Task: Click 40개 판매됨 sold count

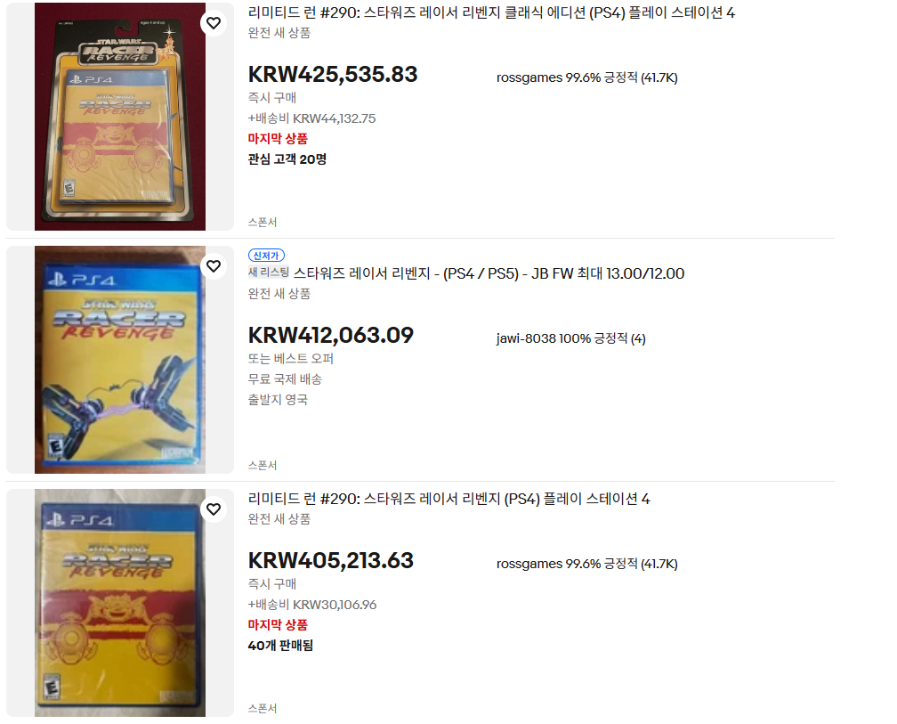Action: click(280, 646)
